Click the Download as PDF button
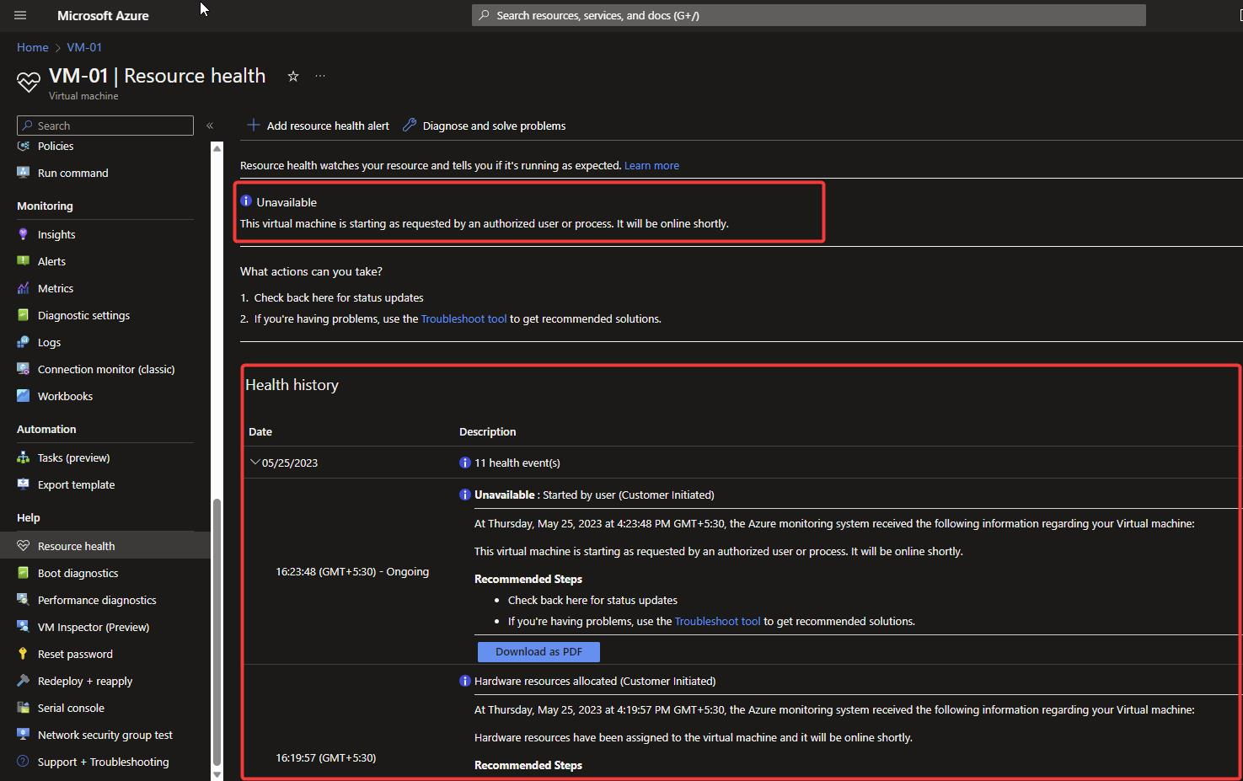Viewport: 1243px width, 781px height. [x=538, y=651]
